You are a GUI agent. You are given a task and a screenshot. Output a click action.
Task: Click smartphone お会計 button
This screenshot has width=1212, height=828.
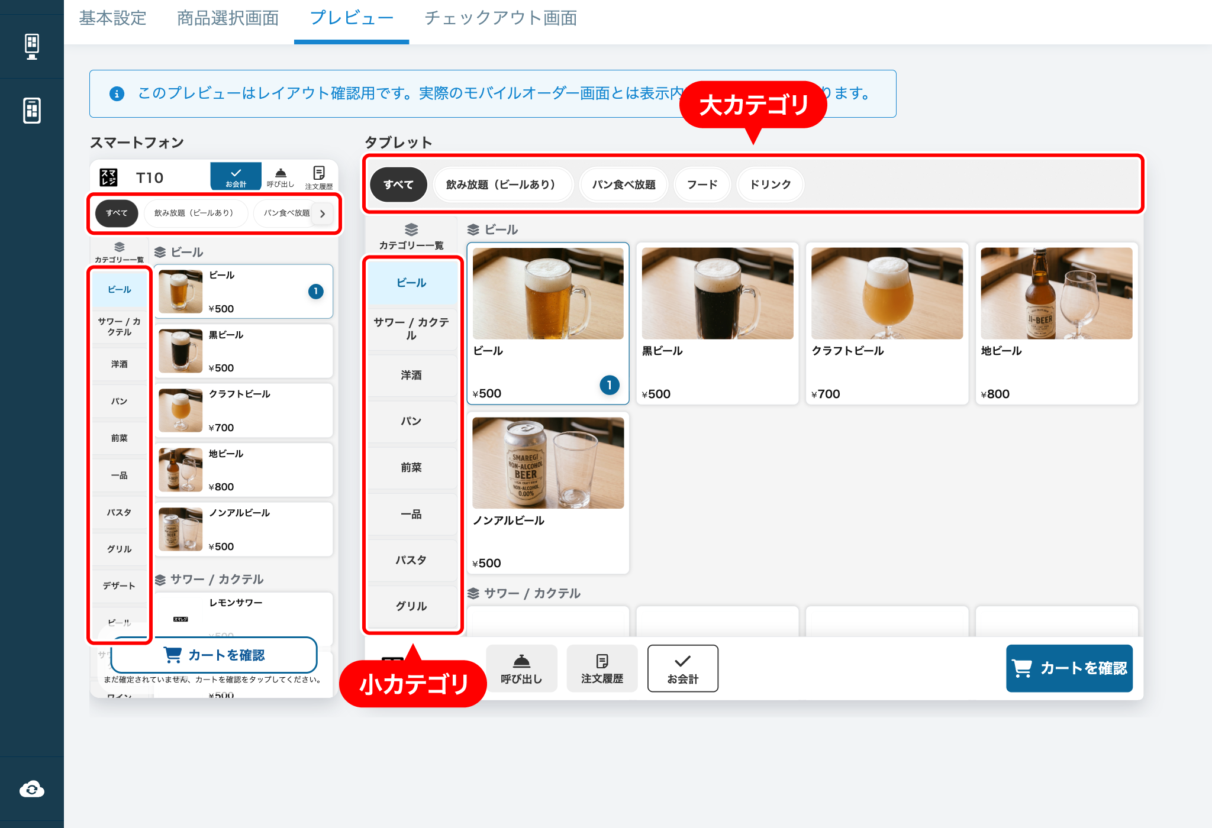[236, 176]
